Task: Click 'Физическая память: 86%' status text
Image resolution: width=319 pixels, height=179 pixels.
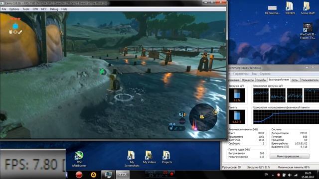Action: [294, 167]
